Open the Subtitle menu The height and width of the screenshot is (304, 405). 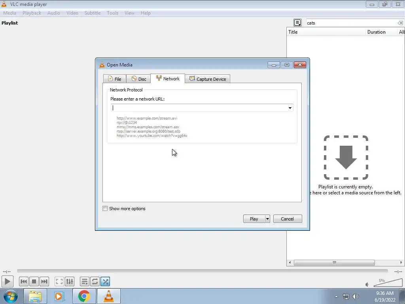93,13
